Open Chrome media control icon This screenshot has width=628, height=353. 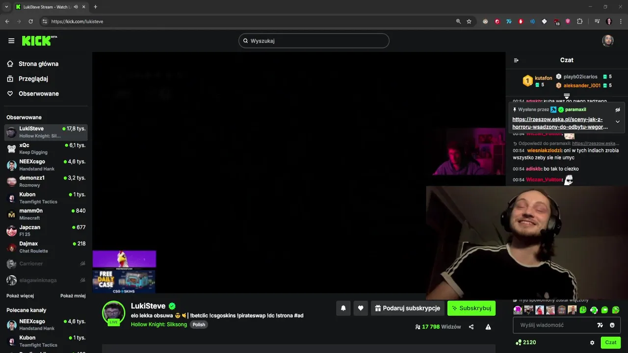click(x=597, y=22)
